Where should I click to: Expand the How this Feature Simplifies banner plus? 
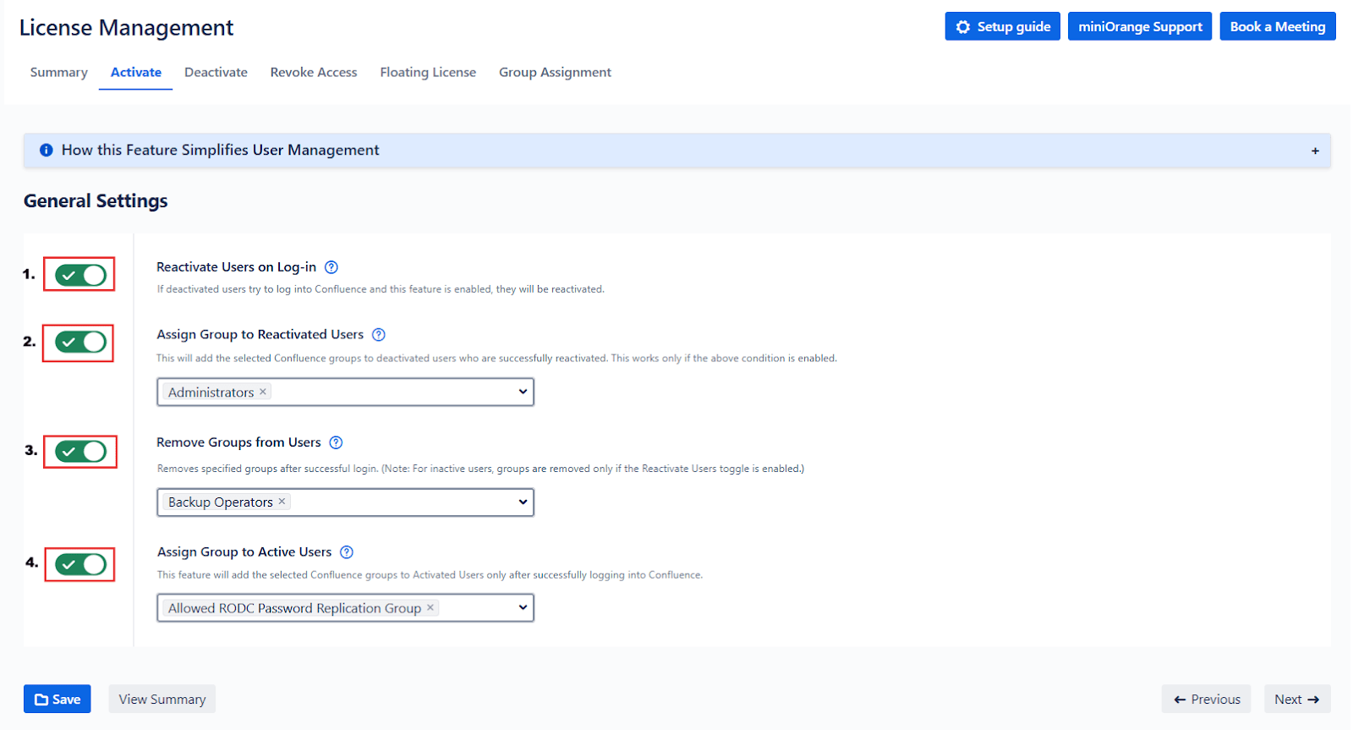(x=1315, y=151)
